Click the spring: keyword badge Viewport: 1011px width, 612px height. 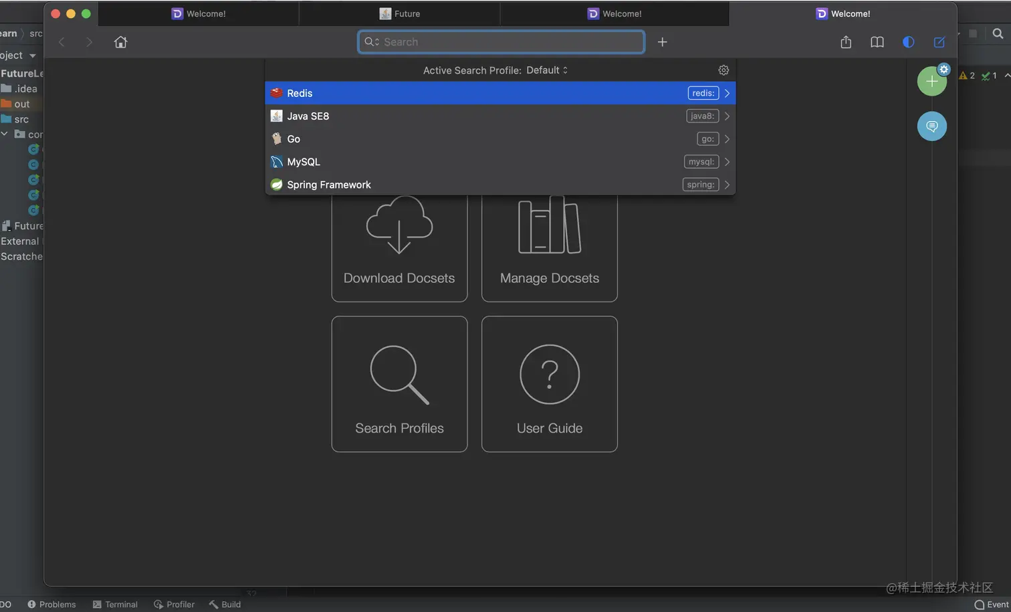point(701,185)
